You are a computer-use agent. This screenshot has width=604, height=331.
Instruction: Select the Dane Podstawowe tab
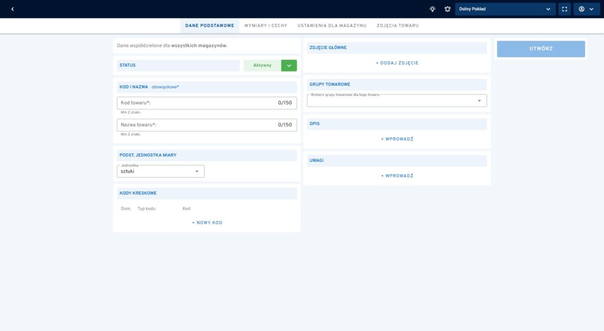[x=209, y=26]
